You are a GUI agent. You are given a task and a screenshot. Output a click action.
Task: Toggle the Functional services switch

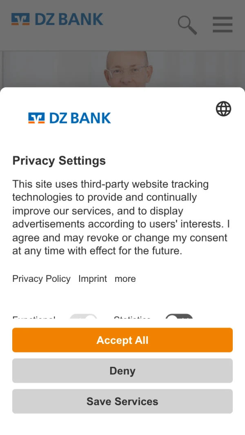tap(83, 318)
